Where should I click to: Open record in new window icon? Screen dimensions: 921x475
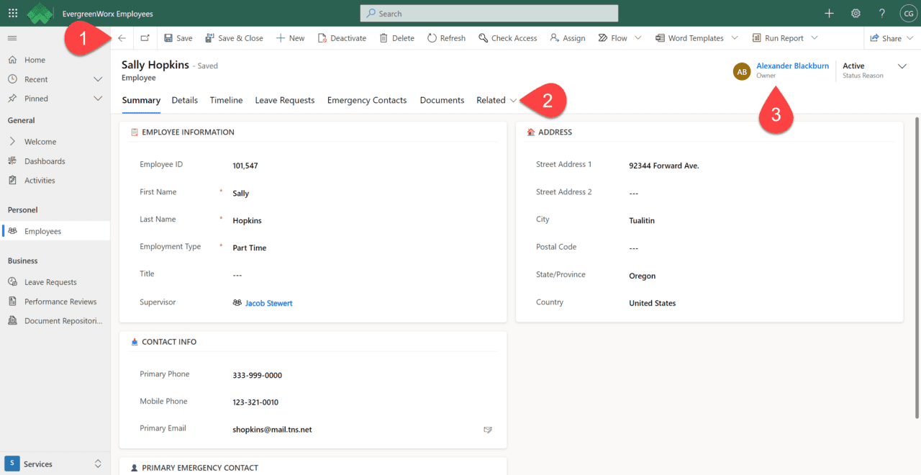[145, 38]
